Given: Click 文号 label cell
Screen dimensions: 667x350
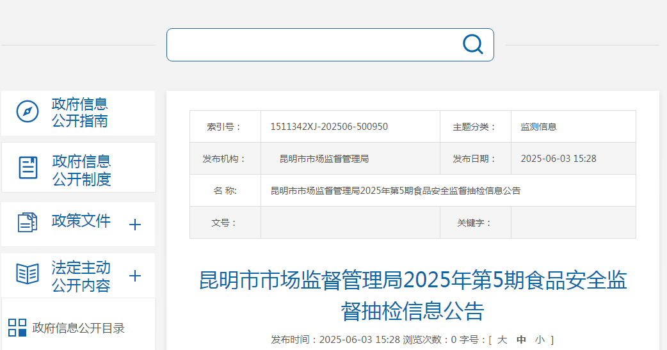Looking at the screenshot, I should (225, 223).
